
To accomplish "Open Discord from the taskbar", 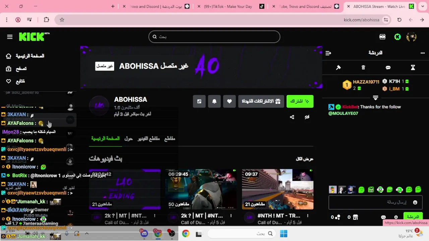I will (x=144, y=234).
